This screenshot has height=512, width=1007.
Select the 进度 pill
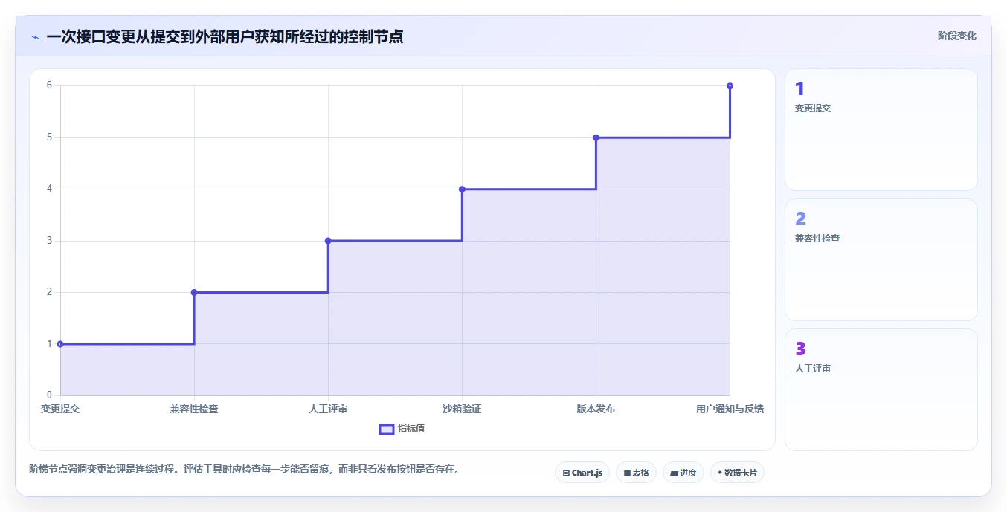[x=683, y=473]
